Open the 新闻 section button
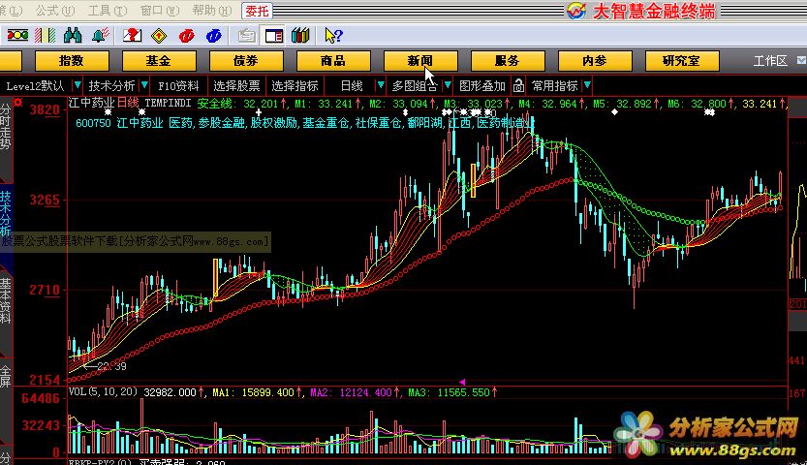The width and height of the screenshot is (807, 465). point(420,61)
